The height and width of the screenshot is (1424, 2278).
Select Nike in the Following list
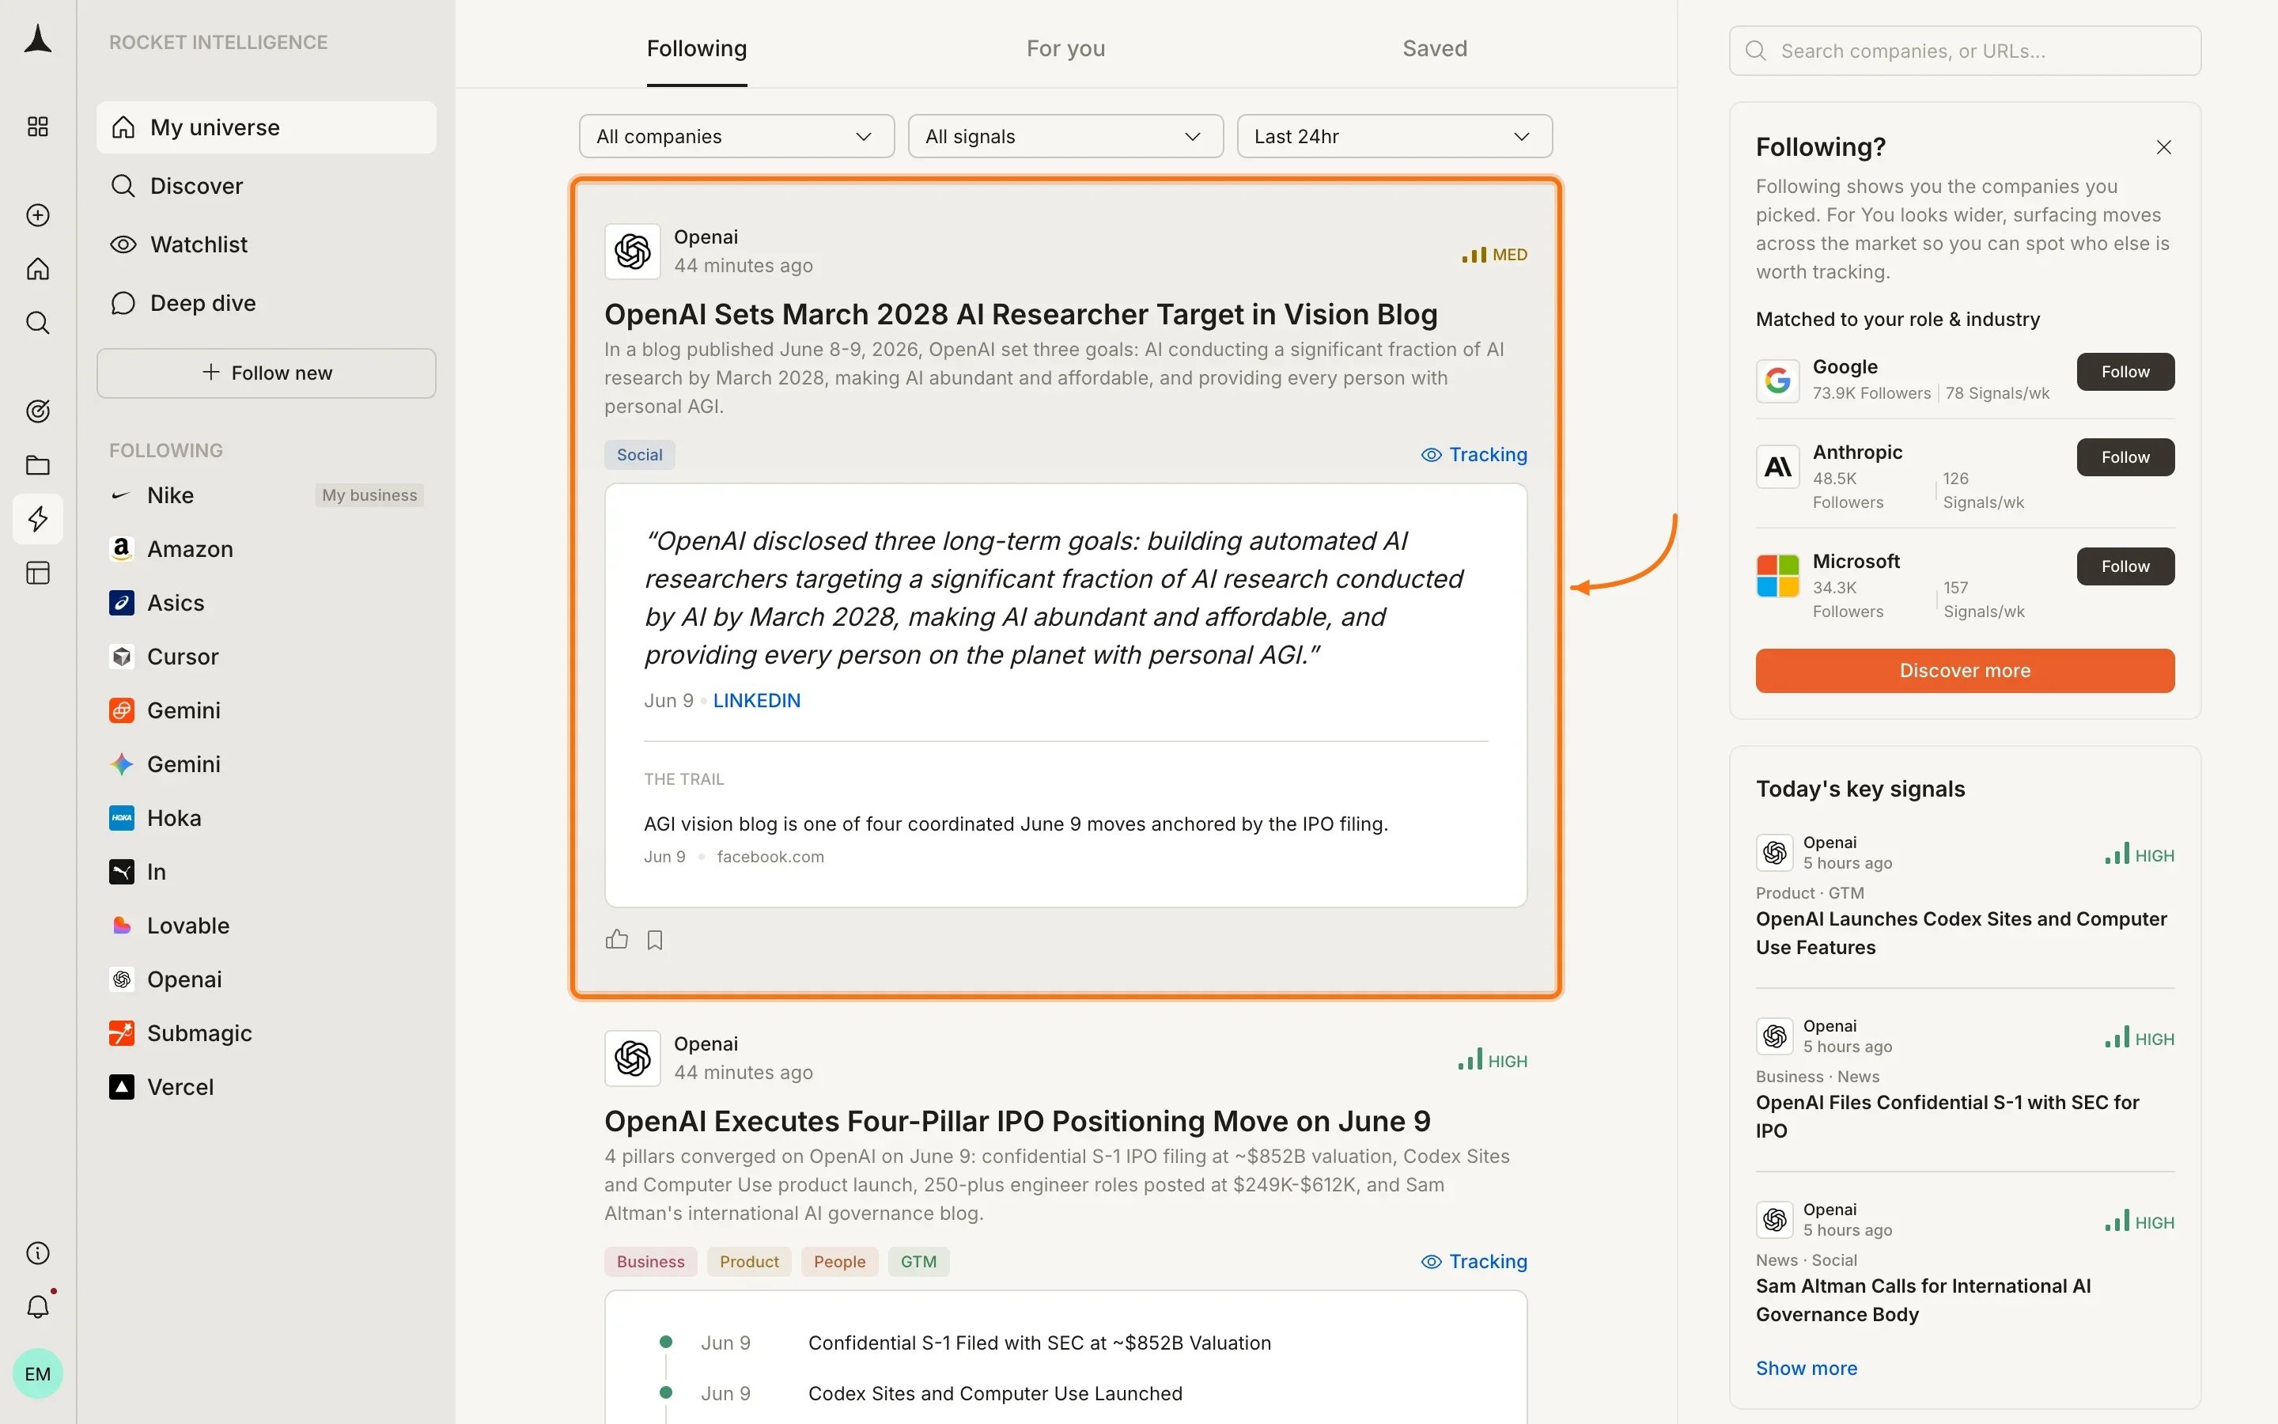coord(267,495)
